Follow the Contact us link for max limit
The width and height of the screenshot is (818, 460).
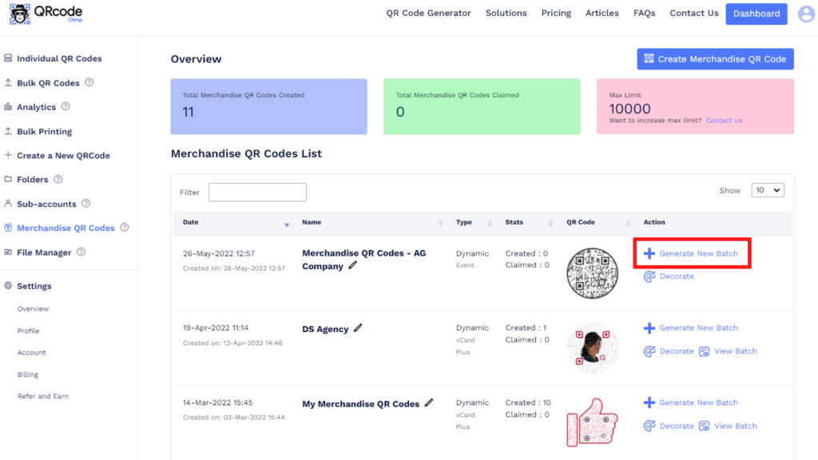pyautogui.click(x=724, y=121)
